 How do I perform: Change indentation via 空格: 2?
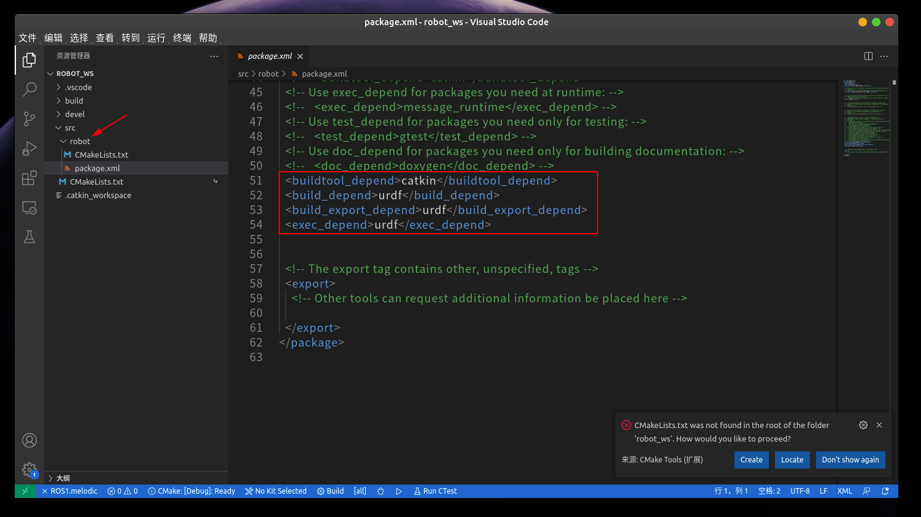(x=769, y=491)
